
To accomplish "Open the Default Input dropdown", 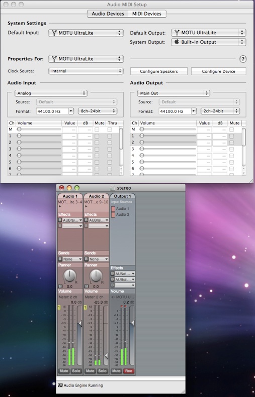I will click(86, 33).
